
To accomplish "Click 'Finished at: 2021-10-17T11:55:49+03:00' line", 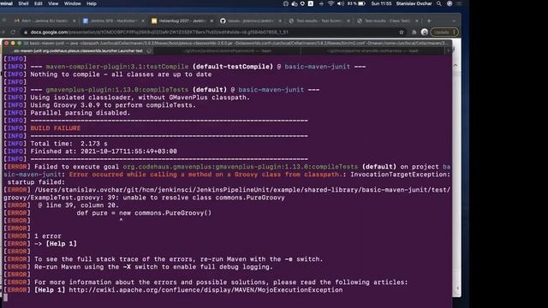I will pos(104,151).
